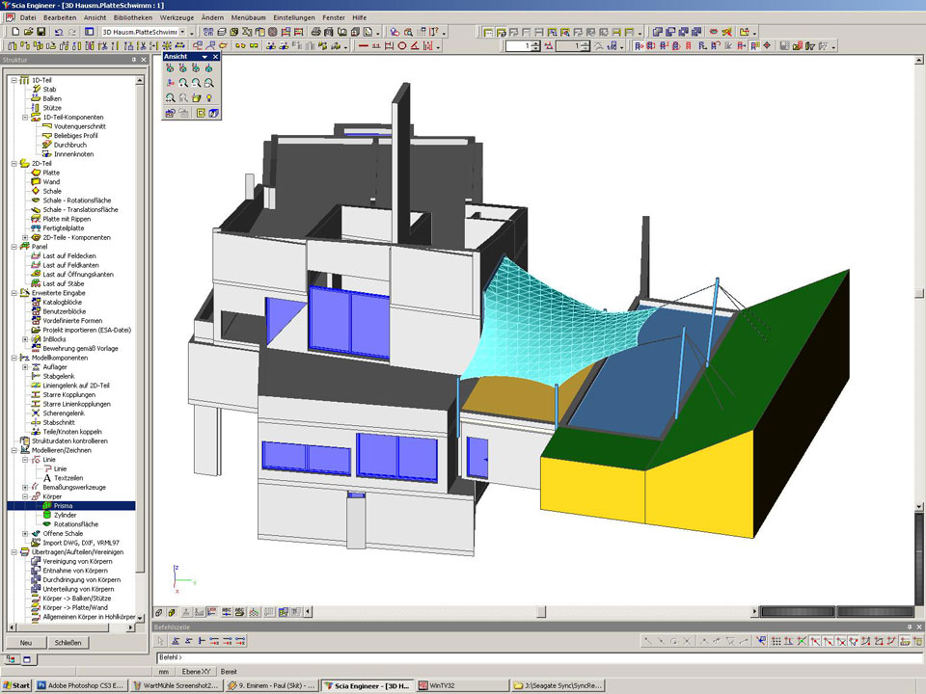The width and height of the screenshot is (926, 694).
Task: Click the Neu button
Action: click(x=26, y=643)
